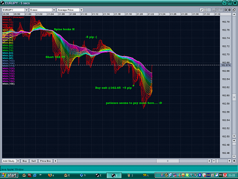Select 'Buy exit @162.65 +5 pip' annotation
Screen dimensions: 238x179
(x=113, y=88)
